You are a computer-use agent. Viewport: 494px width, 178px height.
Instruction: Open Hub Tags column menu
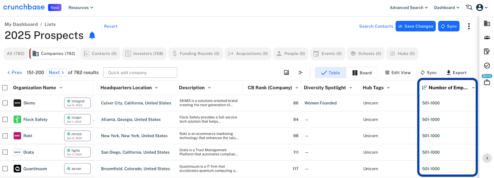click(388, 88)
